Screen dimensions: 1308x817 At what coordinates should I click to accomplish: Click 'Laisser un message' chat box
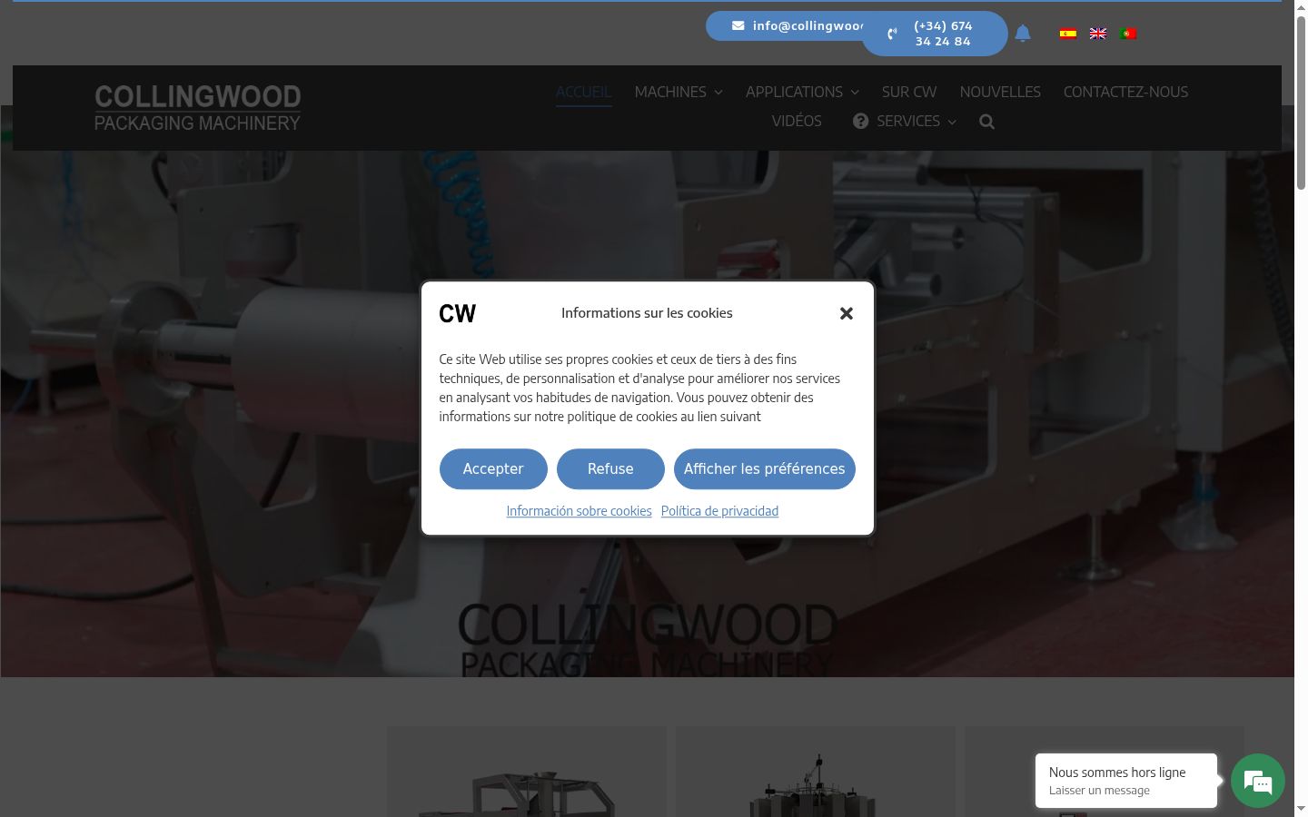tap(1126, 781)
